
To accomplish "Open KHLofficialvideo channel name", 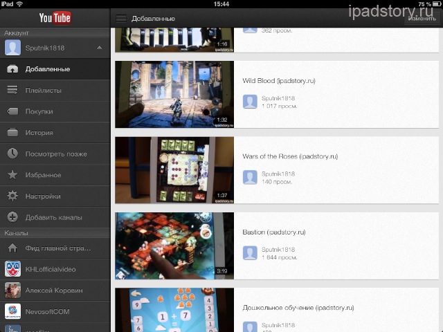I will [51, 269].
